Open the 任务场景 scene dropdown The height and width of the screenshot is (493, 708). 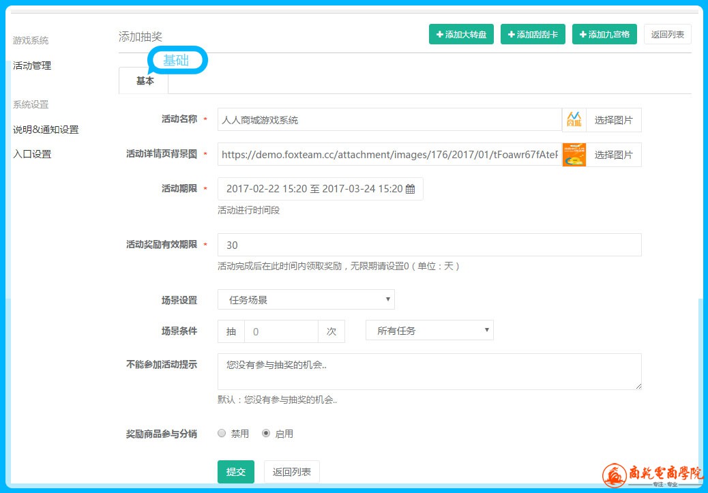pos(306,299)
